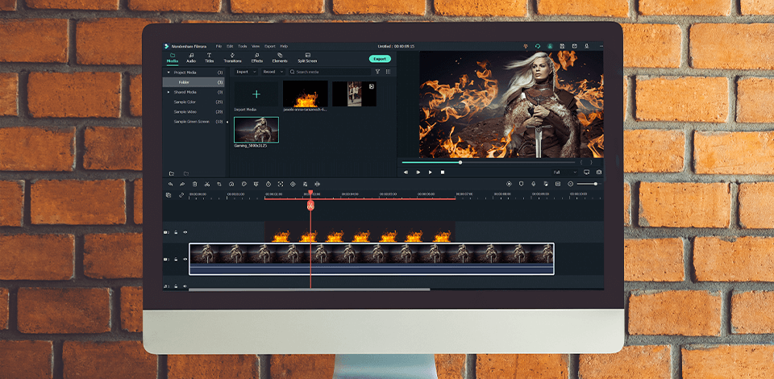774x379 pixels.
Task: Click the Search media field
Action: click(330, 72)
